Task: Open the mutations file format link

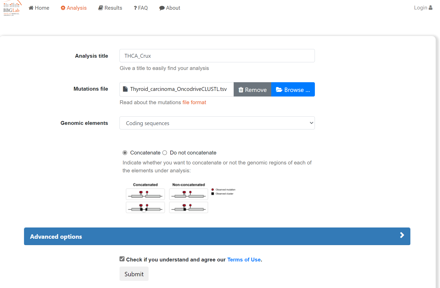Action: tap(194, 102)
